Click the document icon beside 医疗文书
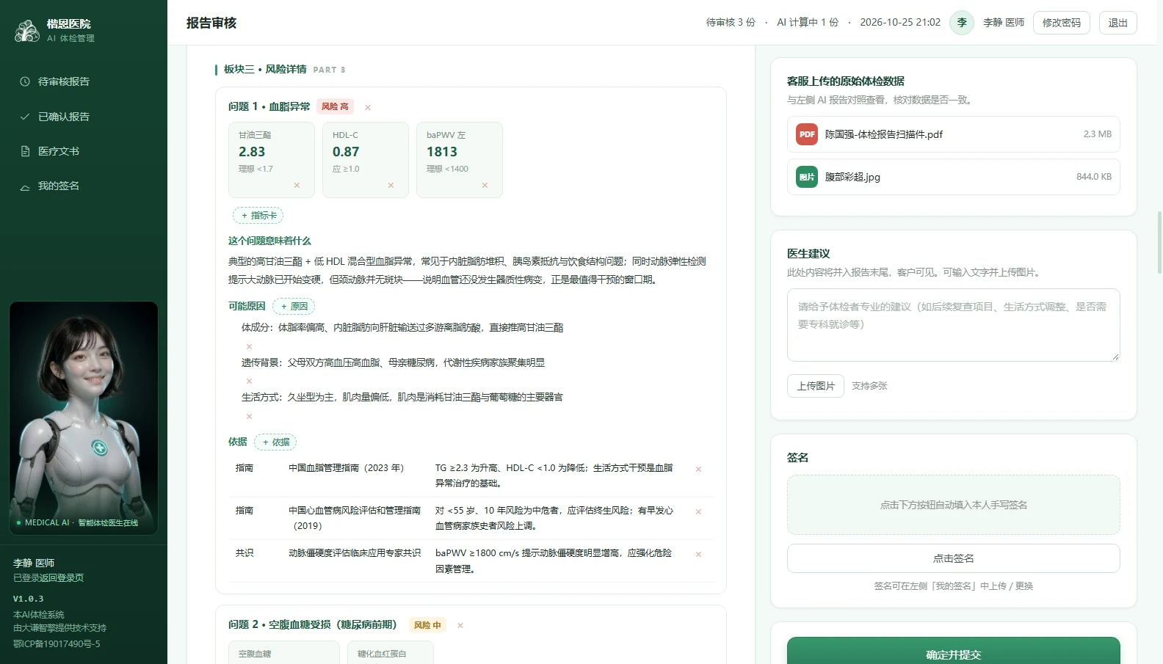Screen dimensions: 1163x664 [25, 151]
